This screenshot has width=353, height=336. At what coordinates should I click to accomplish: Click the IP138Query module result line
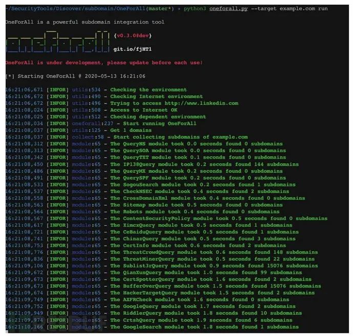(204, 164)
